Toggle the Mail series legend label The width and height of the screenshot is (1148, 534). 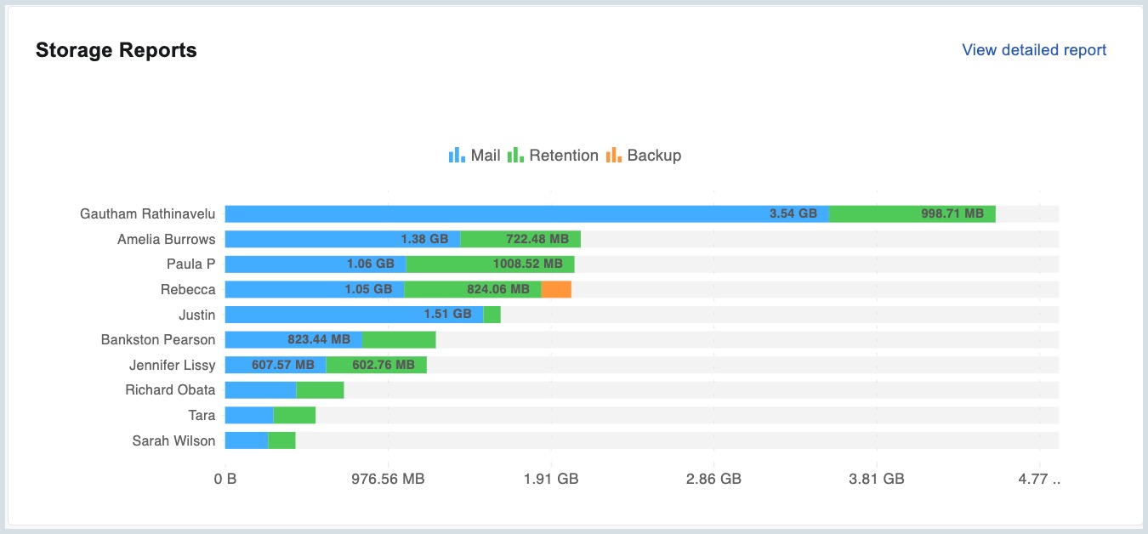[x=486, y=156]
